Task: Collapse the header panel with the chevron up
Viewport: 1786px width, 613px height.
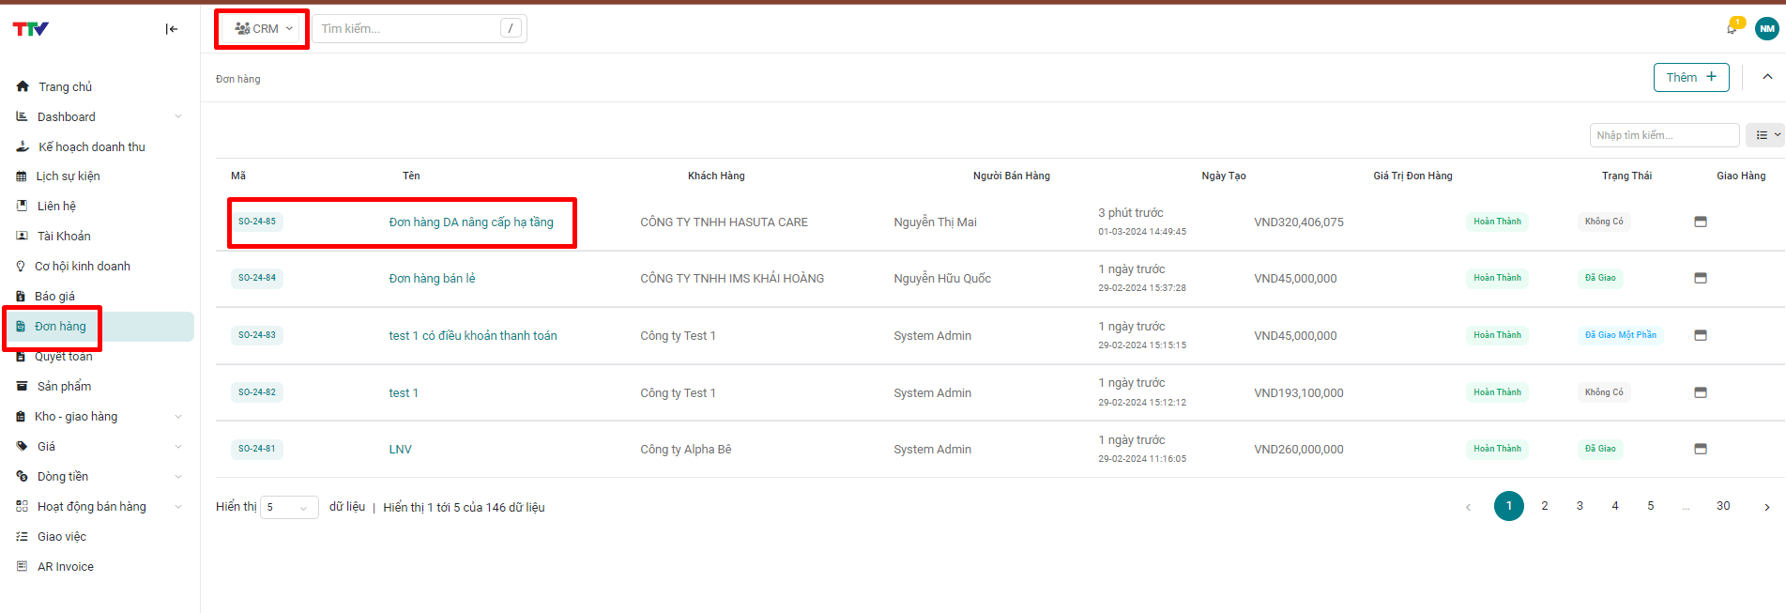Action: 1766,77
